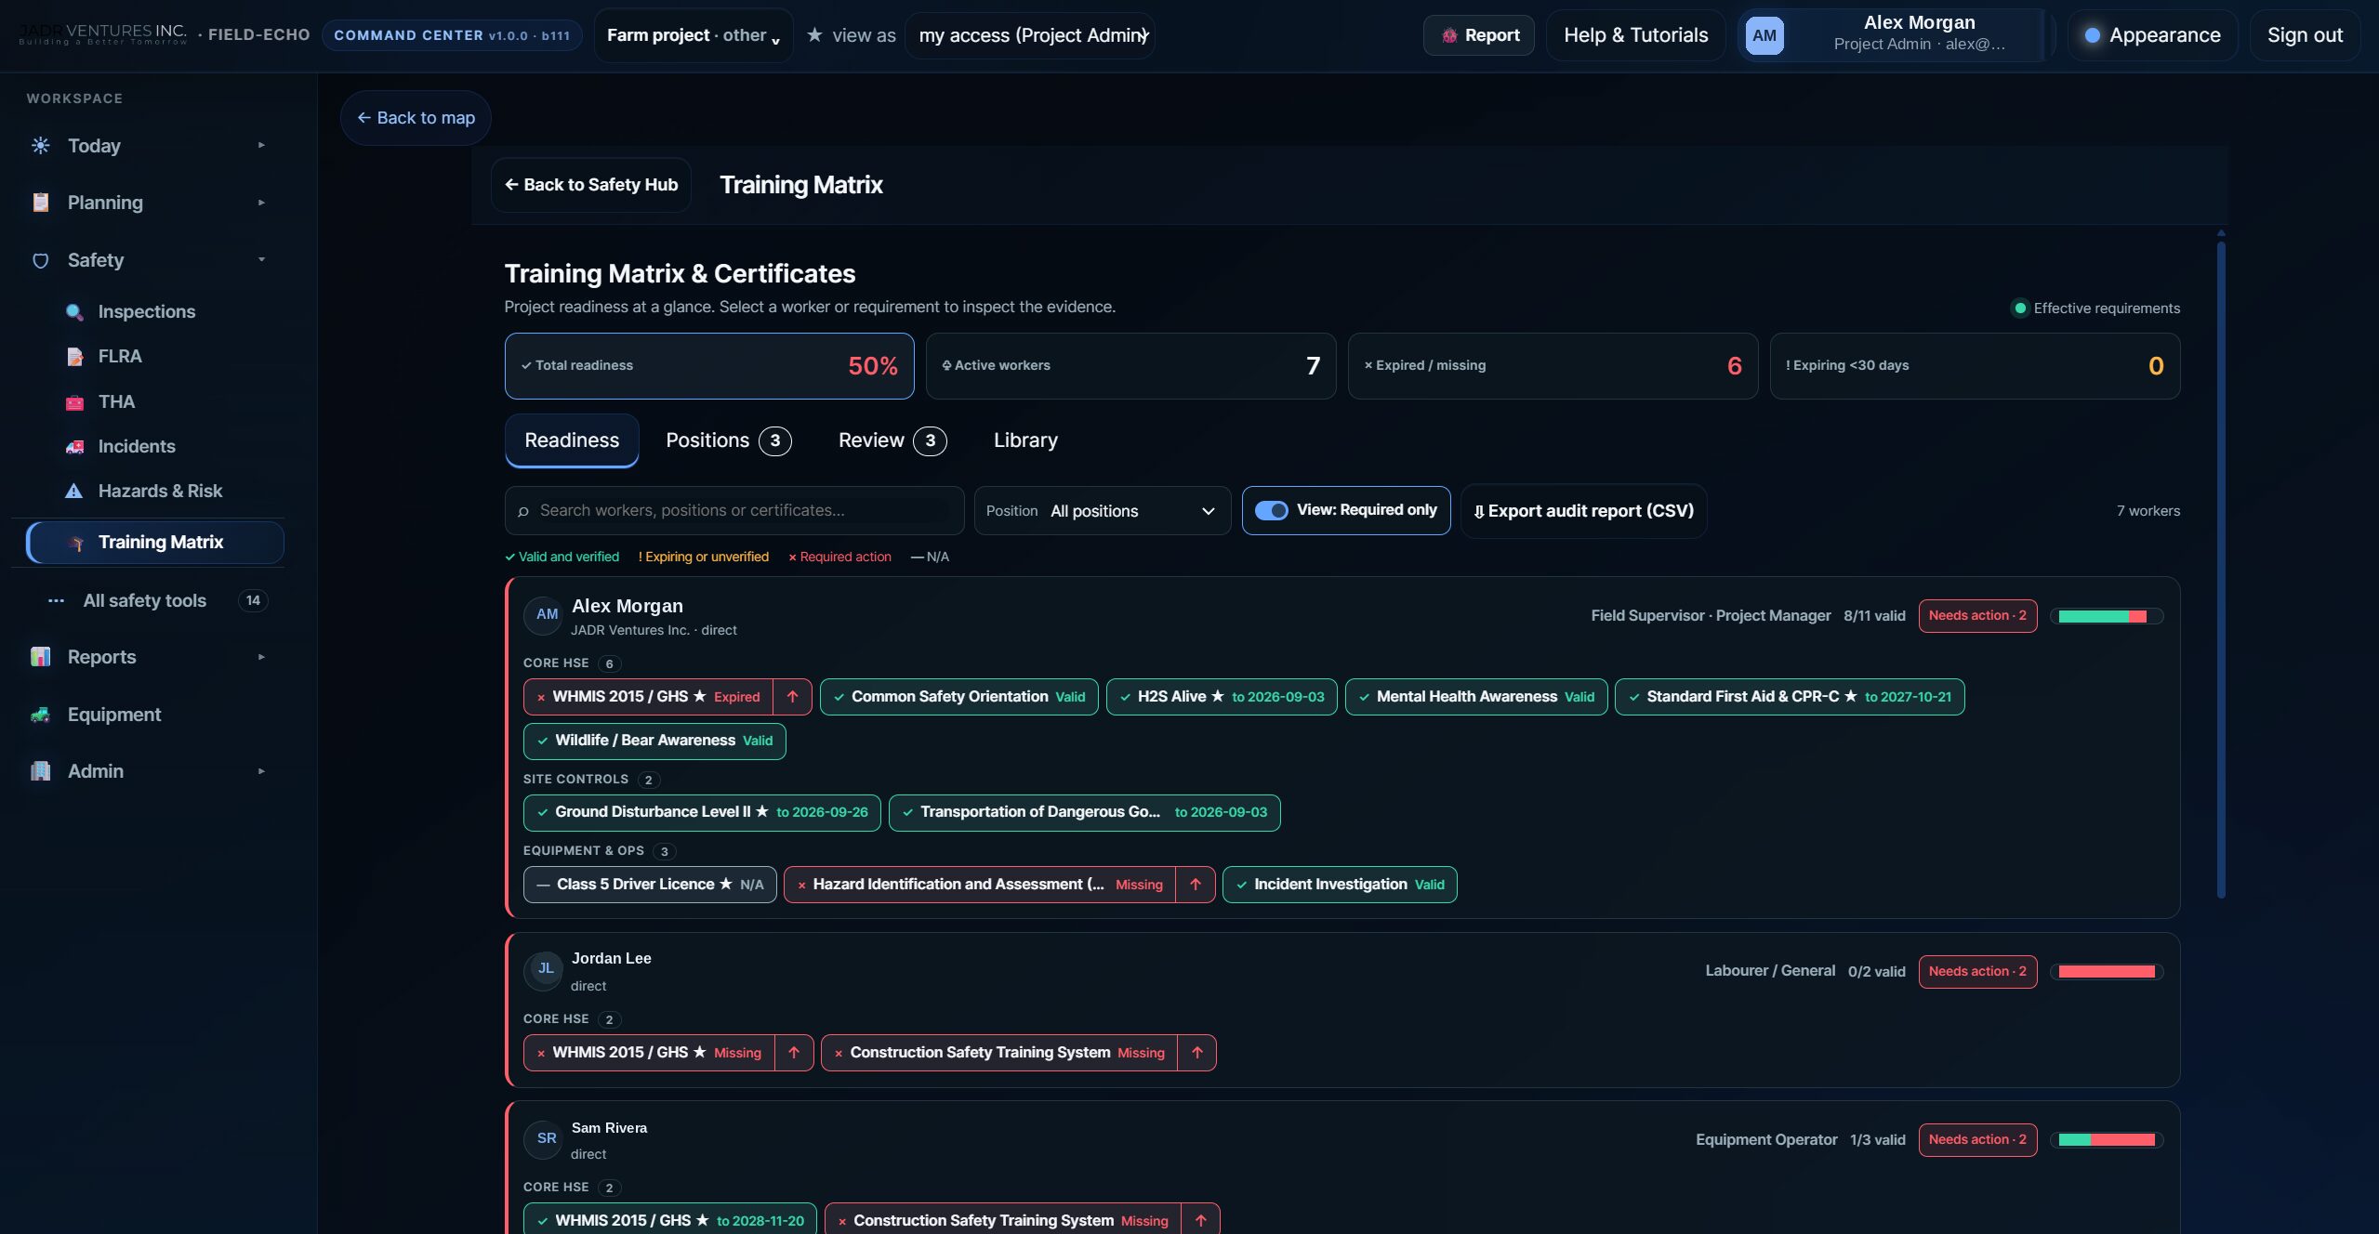Upload arrow for Sam Rivera's Construction Safety Training
The image size is (2379, 1234).
[x=1201, y=1221]
